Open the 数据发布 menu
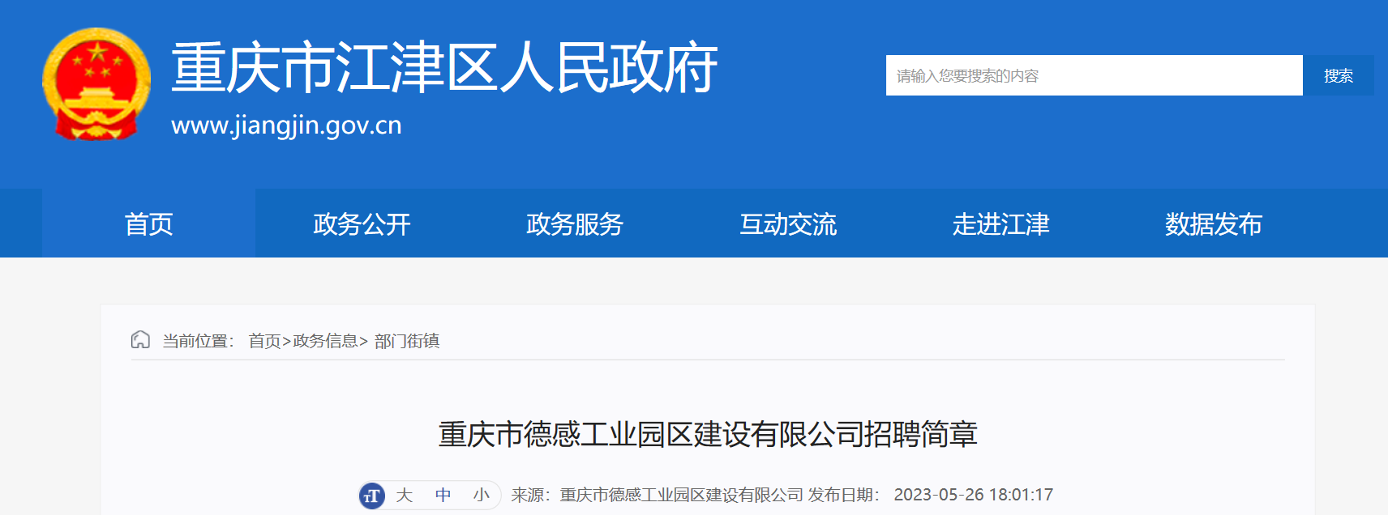Viewport: 1388px width, 515px height. (x=1214, y=223)
